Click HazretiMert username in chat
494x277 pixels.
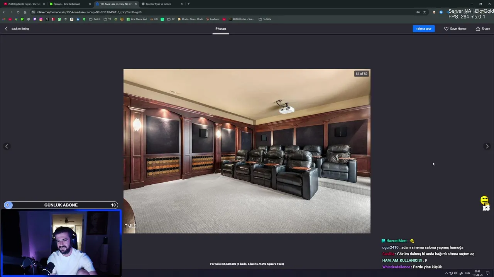(x=396, y=241)
